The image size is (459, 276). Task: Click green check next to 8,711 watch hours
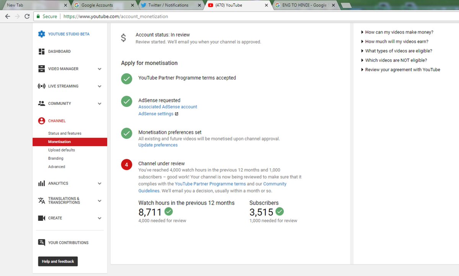pyautogui.click(x=169, y=211)
